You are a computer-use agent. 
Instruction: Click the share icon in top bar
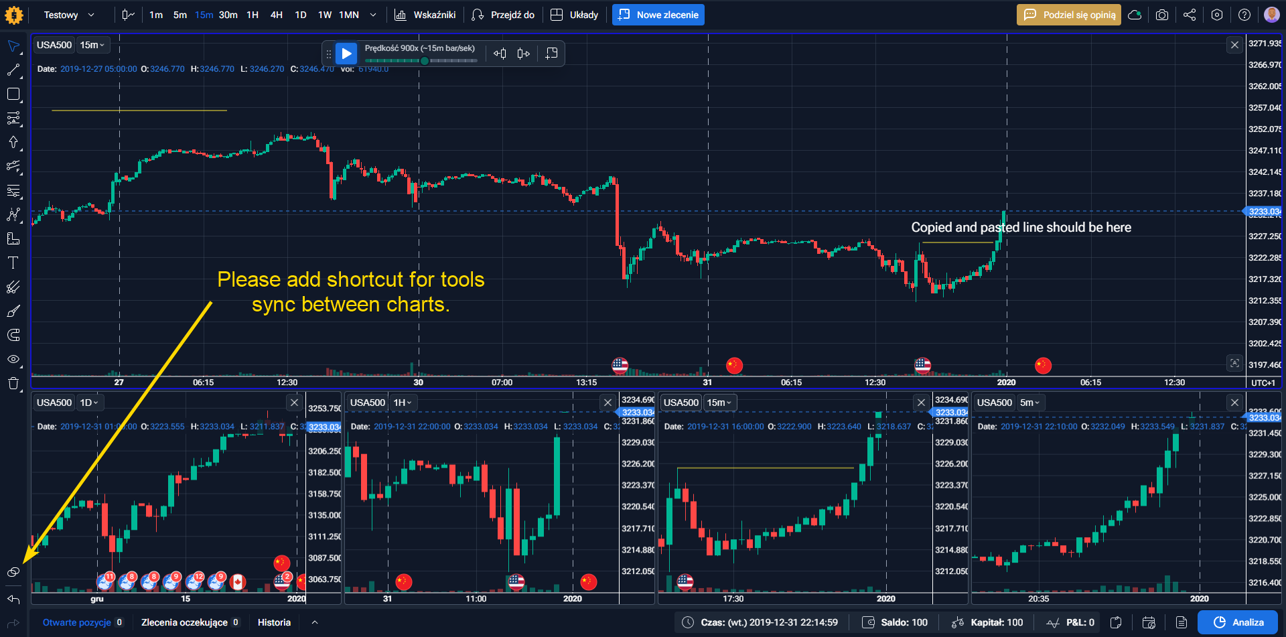[x=1190, y=15]
